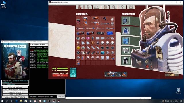The image size is (184, 103).
Task: Select the brown rock ore item
Action: pos(93,43)
